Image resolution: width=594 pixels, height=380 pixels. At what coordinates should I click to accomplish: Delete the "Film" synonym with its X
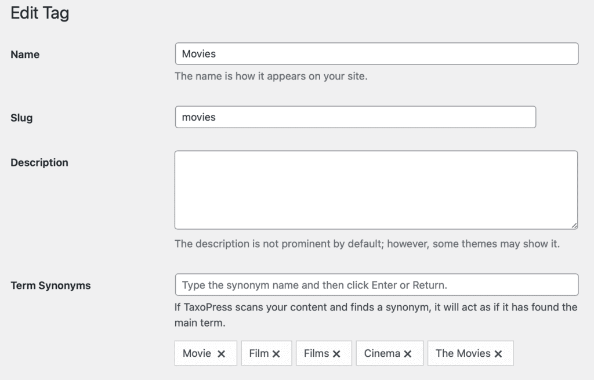[x=276, y=354]
